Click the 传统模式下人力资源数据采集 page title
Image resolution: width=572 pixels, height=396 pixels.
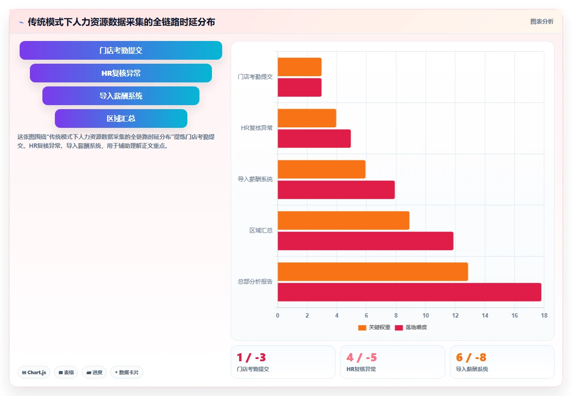(121, 22)
